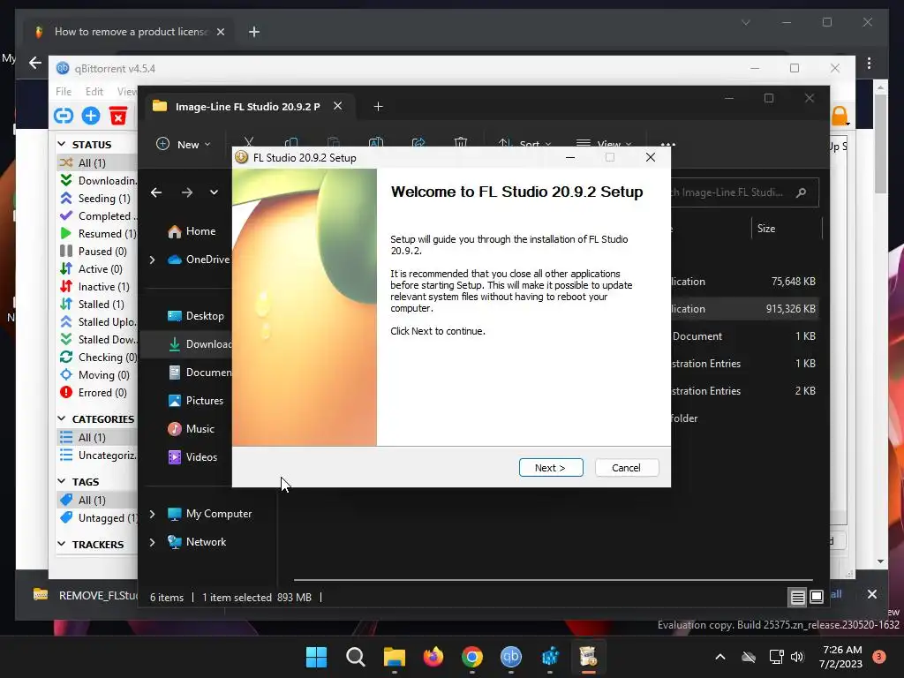Select the 915,326 KB application file row
Image resolution: width=904 pixels, height=678 pixels.
tap(743, 309)
